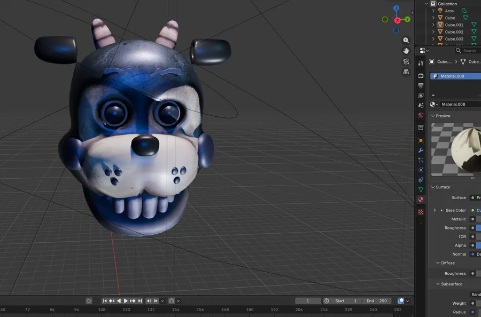This screenshot has height=317, width=481.
Task: Collapse the Subsurface subpanel
Action: (438, 284)
